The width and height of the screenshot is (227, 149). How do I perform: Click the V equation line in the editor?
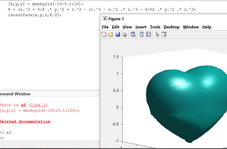coord(102,9)
